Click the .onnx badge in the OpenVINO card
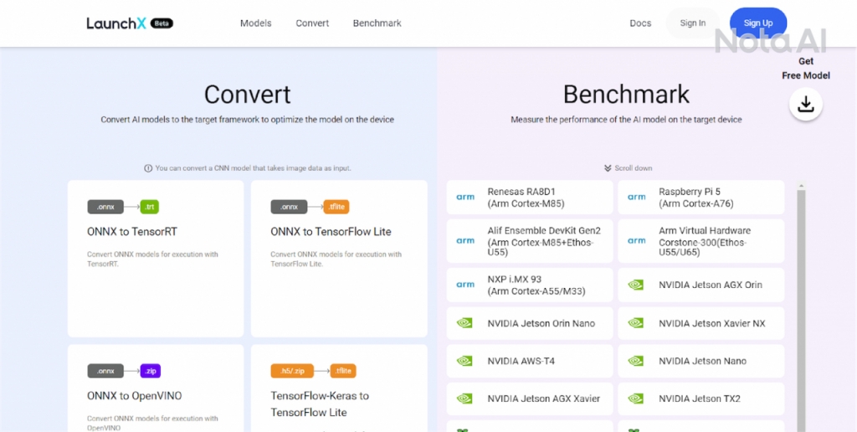Viewport: 857px width, 432px height. (105, 371)
